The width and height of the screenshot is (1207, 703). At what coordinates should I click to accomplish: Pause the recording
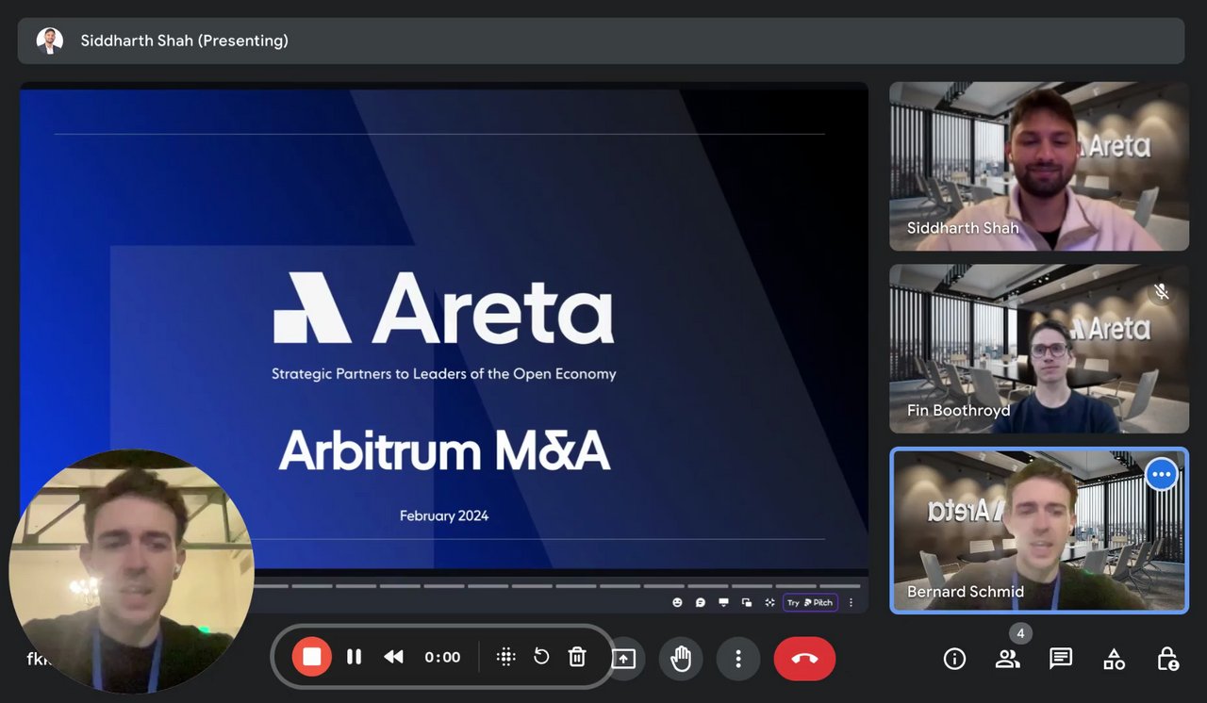355,657
